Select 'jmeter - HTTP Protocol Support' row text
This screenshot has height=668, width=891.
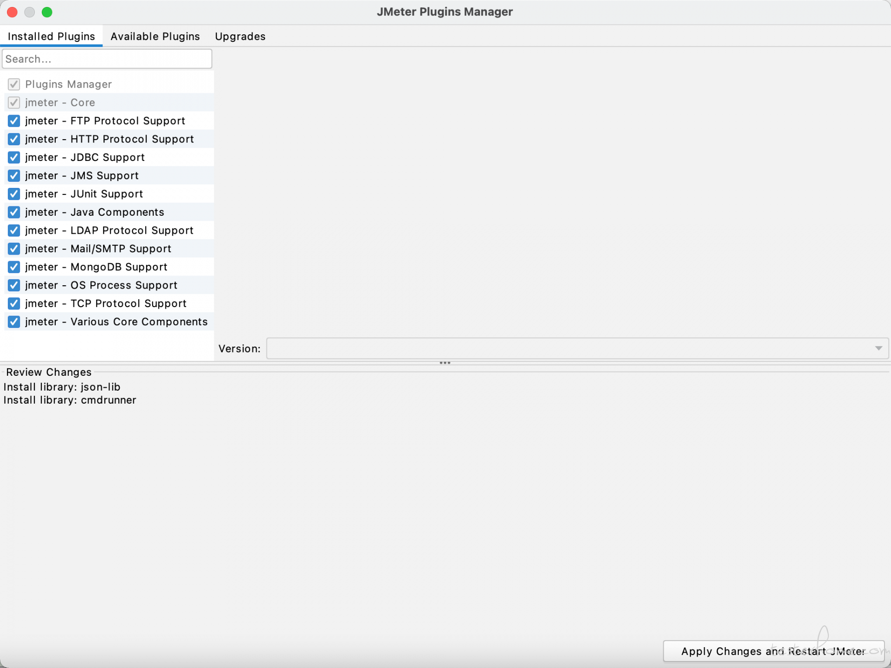(x=110, y=139)
